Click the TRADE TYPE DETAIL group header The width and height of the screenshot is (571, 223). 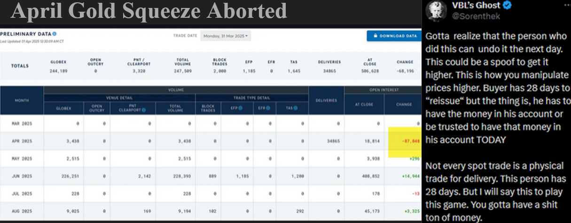pos(252,97)
